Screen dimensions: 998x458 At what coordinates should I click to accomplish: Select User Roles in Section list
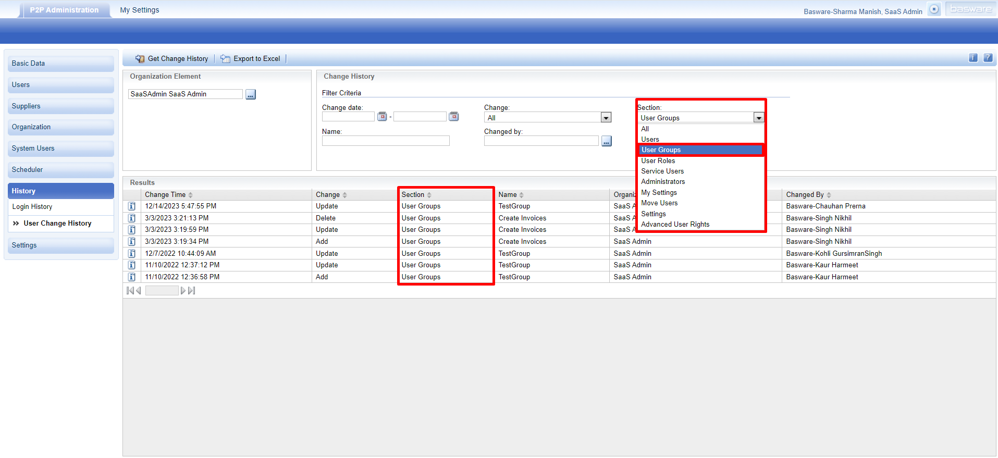pyautogui.click(x=658, y=161)
